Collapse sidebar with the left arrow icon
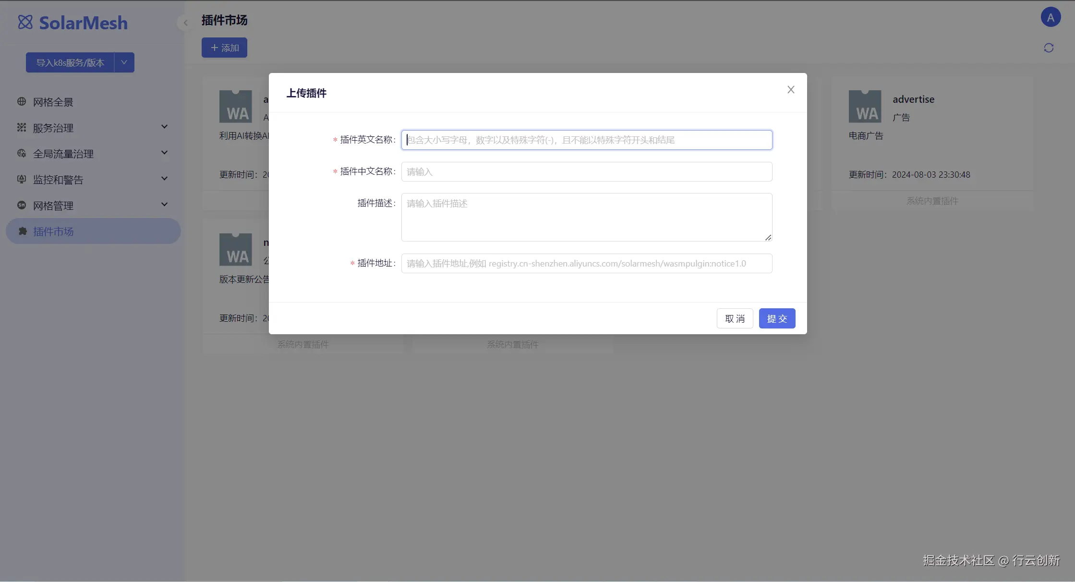The image size is (1075, 582). [x=185, y=23]
